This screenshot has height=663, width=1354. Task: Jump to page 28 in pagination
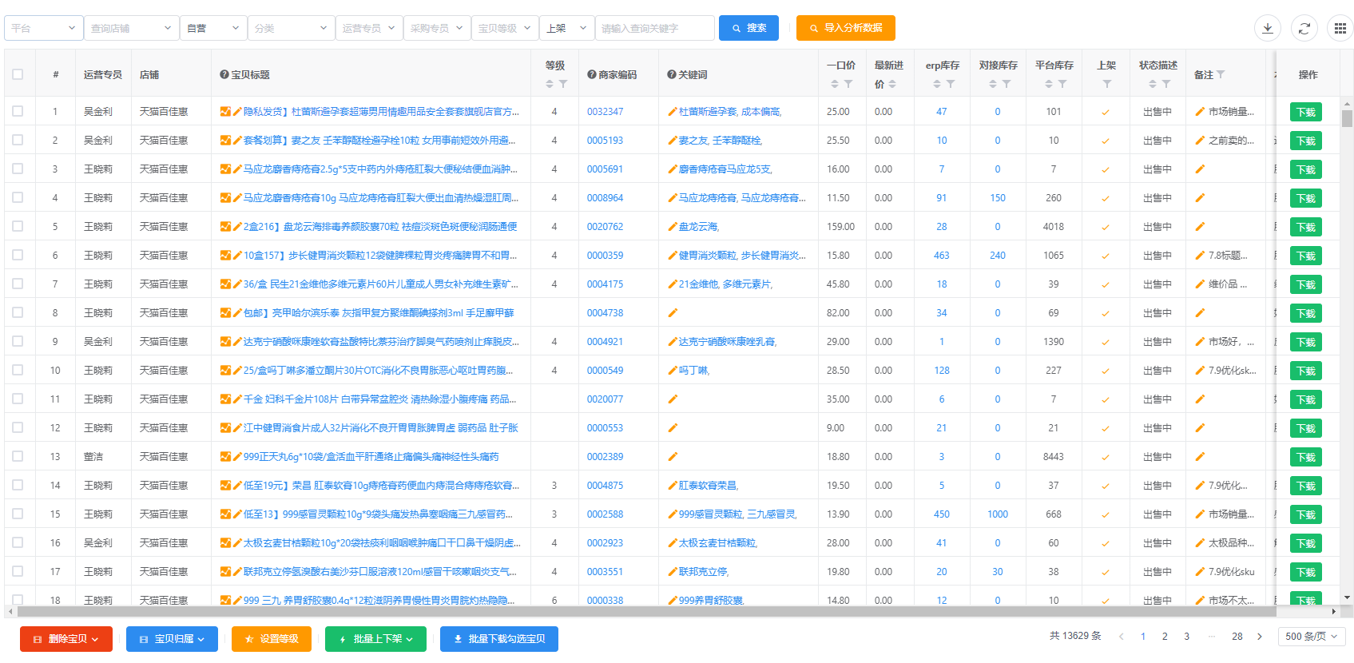tap(1237, 637)
